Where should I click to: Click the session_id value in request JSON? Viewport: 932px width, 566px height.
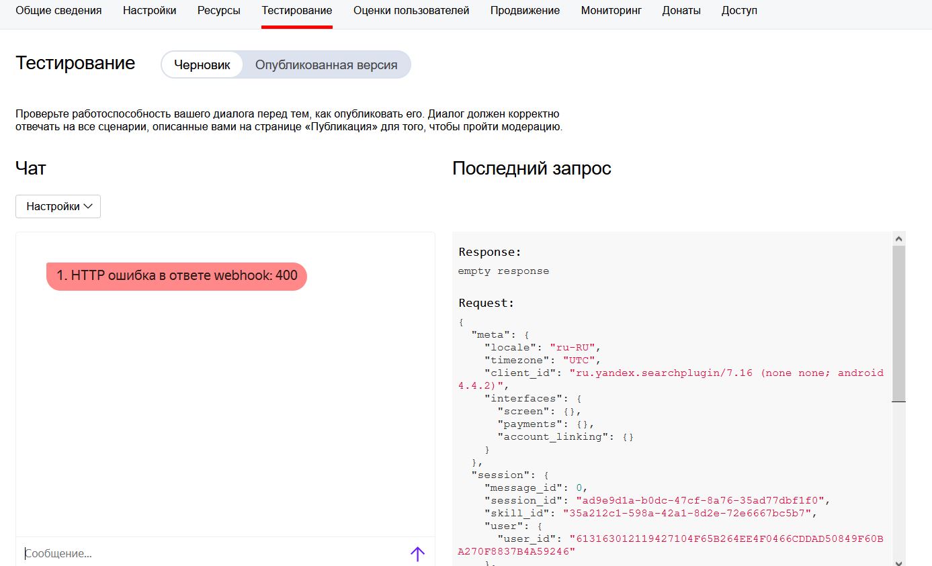click(700, 501)
